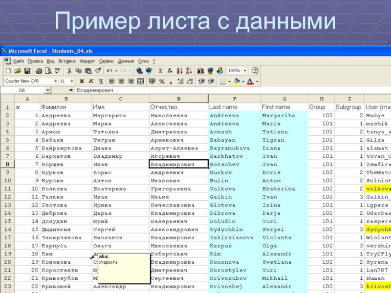Select column D header
391x293 pixels.
(x=178, y=99)
